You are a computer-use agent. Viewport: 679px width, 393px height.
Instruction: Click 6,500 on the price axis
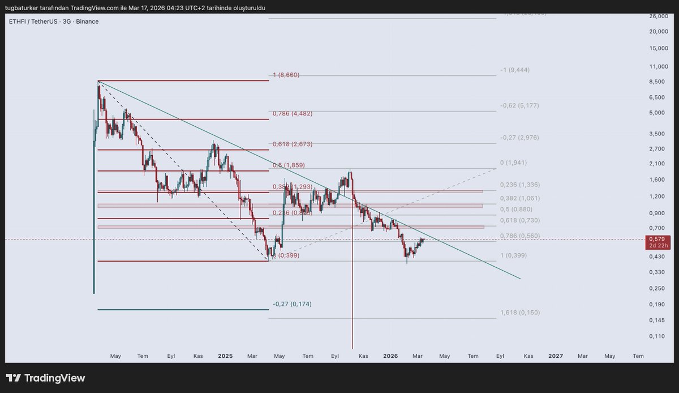coord(658,98)
